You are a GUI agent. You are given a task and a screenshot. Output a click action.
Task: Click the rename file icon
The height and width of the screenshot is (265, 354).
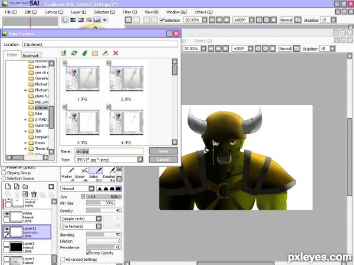[x=105, y=53]
